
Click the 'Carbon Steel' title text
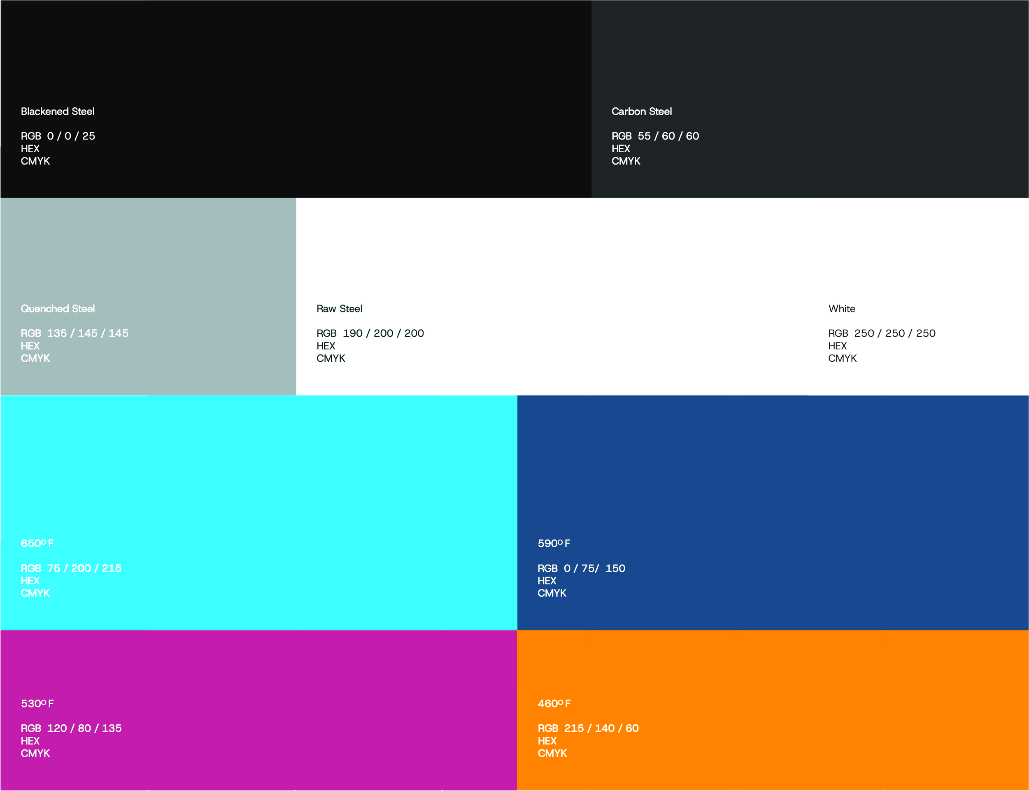point(641,112)
